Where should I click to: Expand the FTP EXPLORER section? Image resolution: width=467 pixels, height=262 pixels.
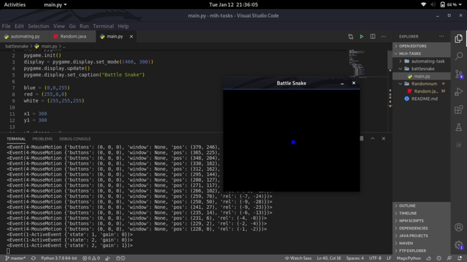421,250
